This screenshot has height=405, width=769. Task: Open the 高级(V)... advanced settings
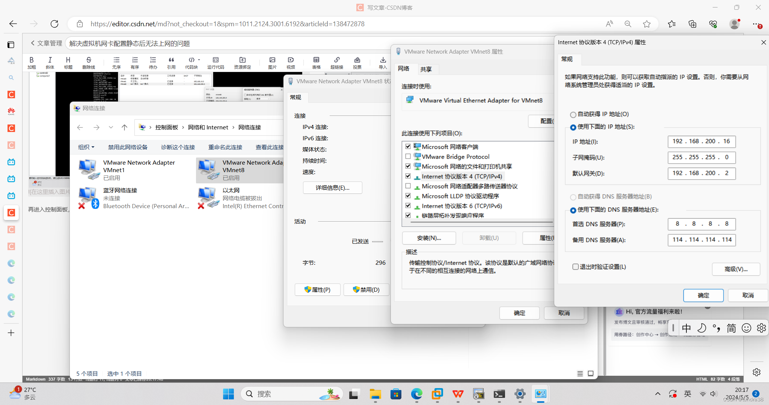pyautogui.click(x=736, y=269)
